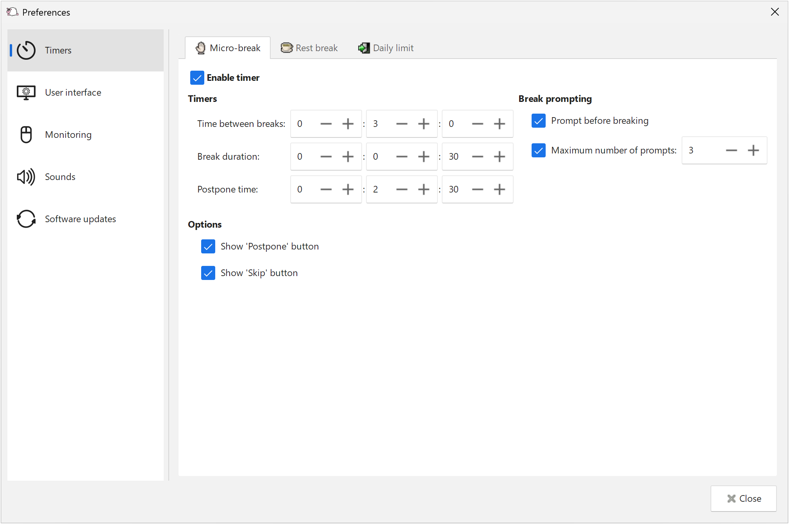Viewport: 789px width, 524px height.
Task: Uncheck Show 'Skip' button option
Action: [x=208, y=273]
